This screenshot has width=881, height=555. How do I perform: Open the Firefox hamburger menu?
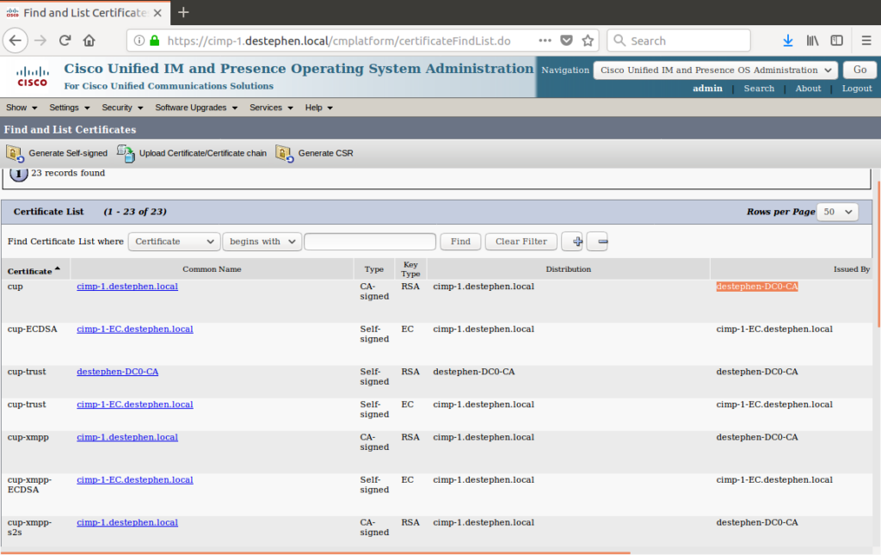(x=866, y=40)
